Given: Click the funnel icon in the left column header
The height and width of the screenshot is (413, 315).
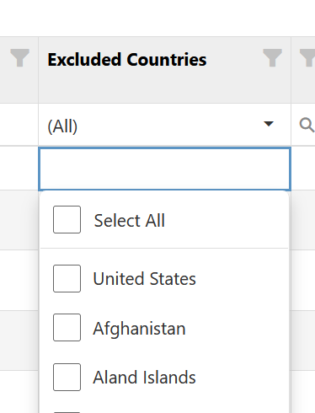Looking at the screenshot, I should click(x=19, y=57).
